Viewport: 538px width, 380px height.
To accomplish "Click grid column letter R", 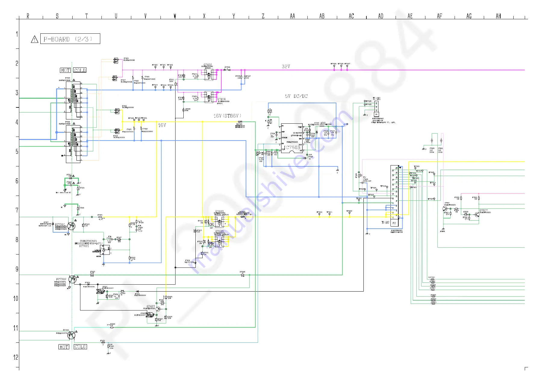I will (28, 16).
